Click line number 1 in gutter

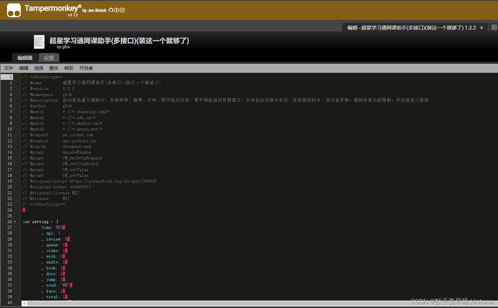pos(11,77)
